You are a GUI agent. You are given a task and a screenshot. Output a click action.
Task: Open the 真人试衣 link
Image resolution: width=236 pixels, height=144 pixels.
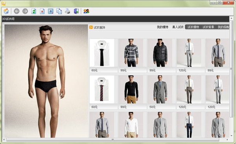[x=178, y=27]
